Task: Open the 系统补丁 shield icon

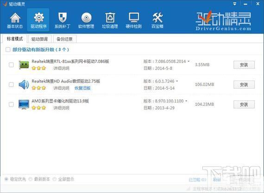Action: pyautogui.click(x=63, y=20)
